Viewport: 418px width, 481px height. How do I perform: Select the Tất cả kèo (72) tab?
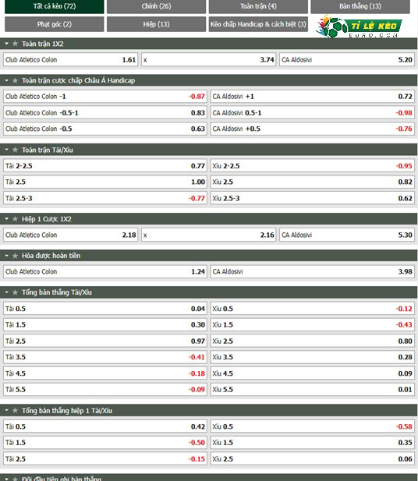pos(55,6)
